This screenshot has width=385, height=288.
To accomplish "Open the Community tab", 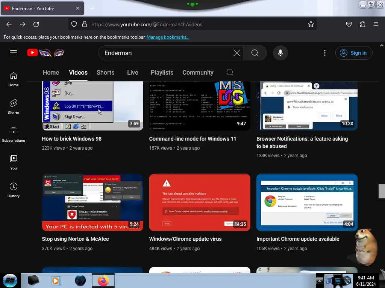I will point(198,72).
